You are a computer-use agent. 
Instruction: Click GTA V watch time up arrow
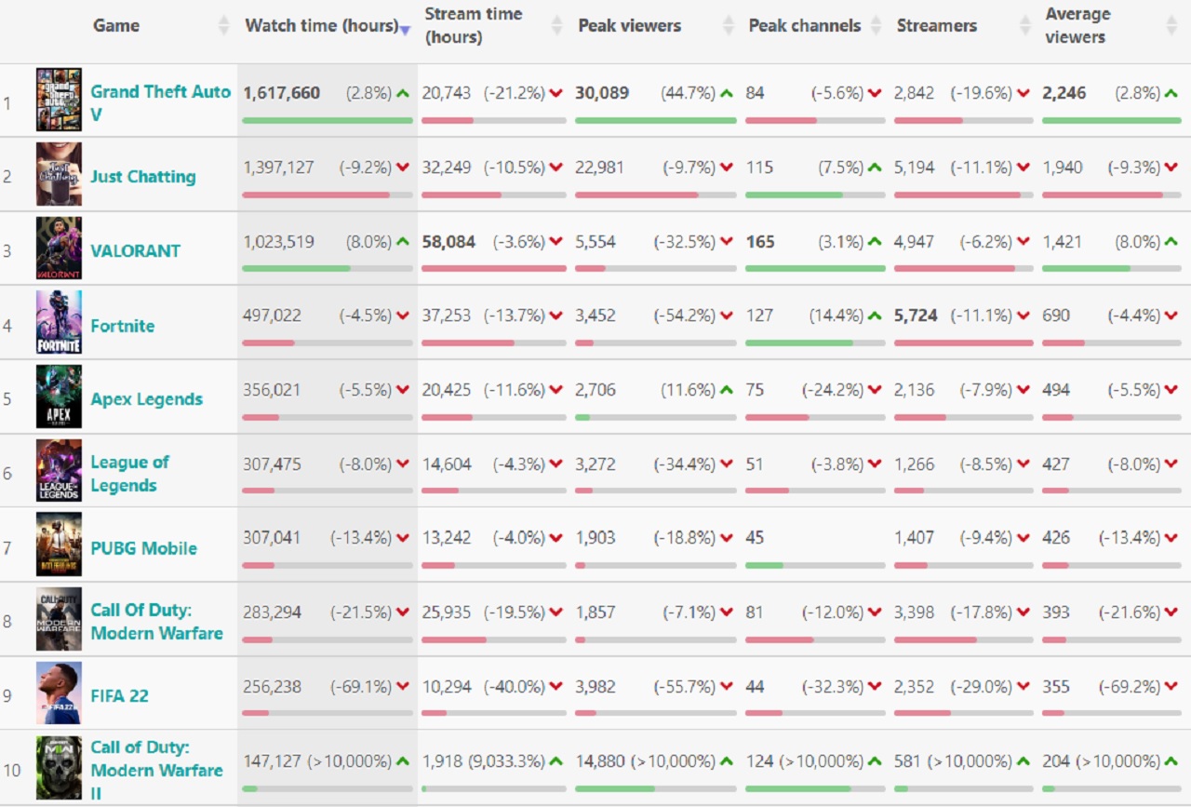pyautogui.click(x=403, y=93)
